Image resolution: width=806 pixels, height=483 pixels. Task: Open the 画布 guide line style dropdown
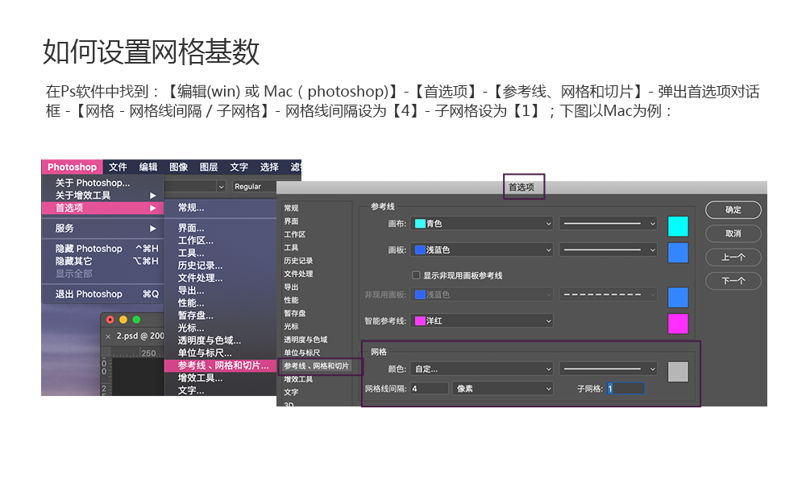coord(608,223)
